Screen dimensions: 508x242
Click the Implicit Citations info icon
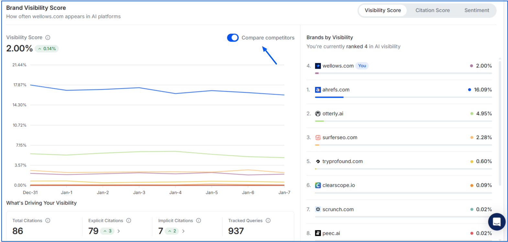(x=199, y=221)
